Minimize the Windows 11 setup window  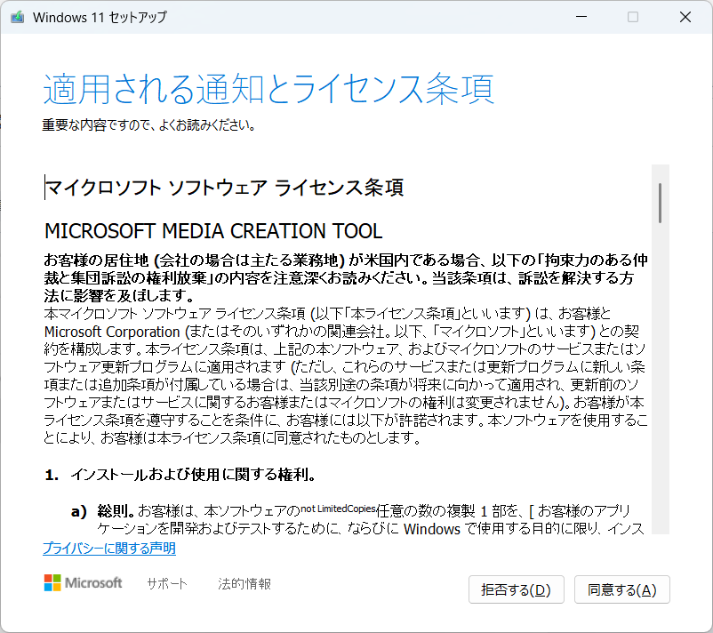tap(581, 17)
